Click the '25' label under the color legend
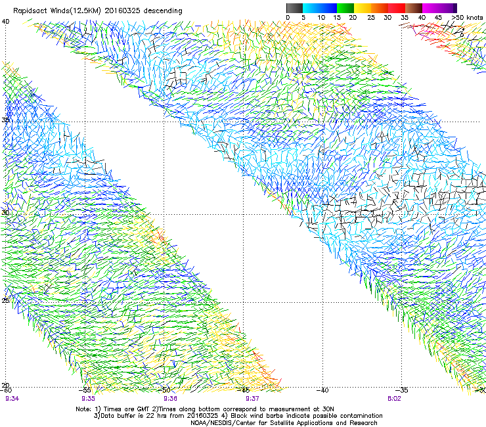The height and width of the screenshot is (427, 486). click(x=371, y=18)
